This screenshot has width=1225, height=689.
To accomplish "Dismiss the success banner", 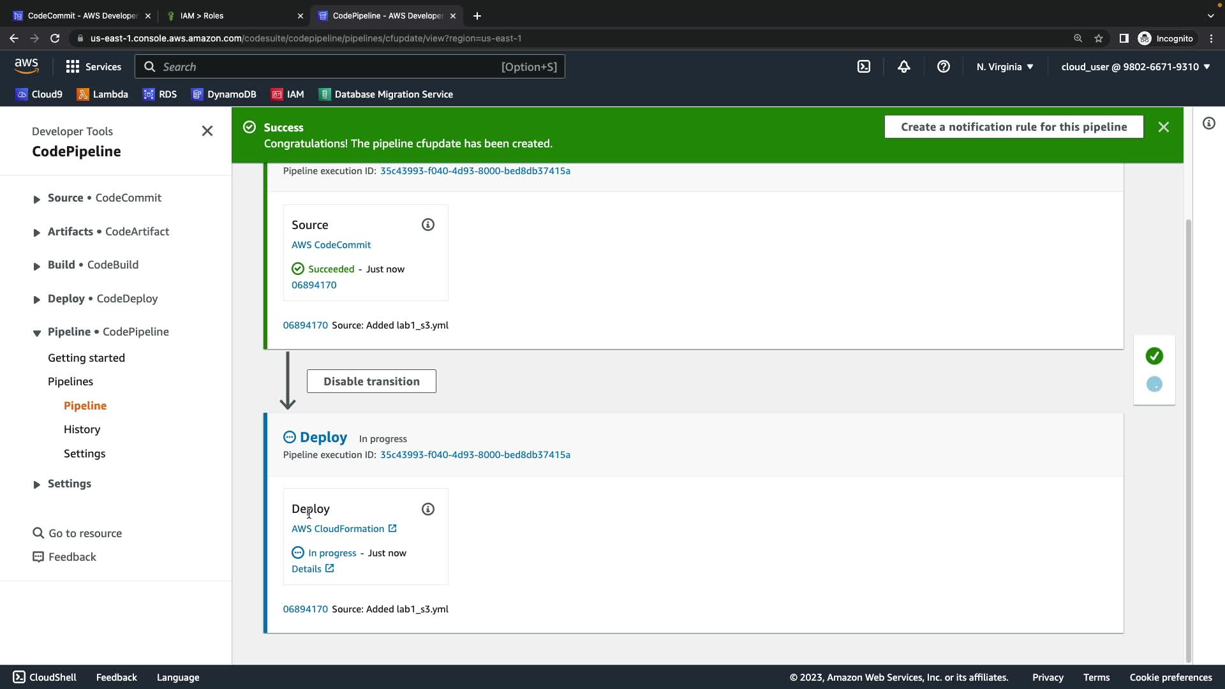I will pos(1163,127).
